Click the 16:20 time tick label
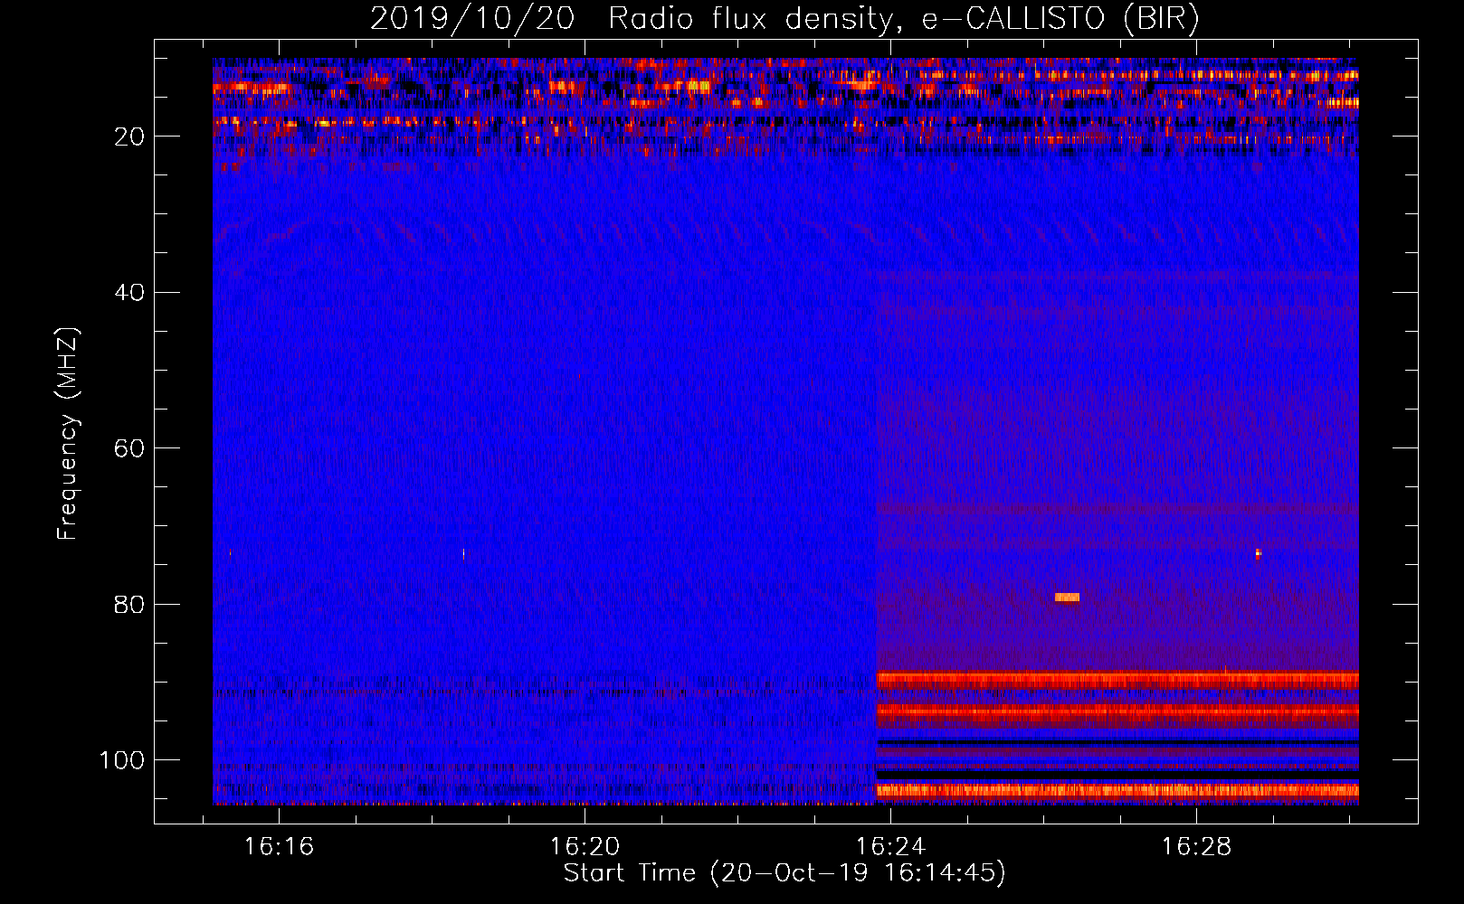This screenshot has height=904, width=1464. point(585,847)
